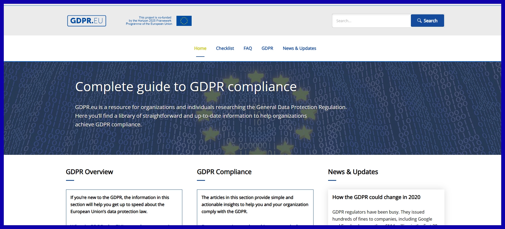
Task: Click the GDPR.EU logo
Action: point(87,21)
